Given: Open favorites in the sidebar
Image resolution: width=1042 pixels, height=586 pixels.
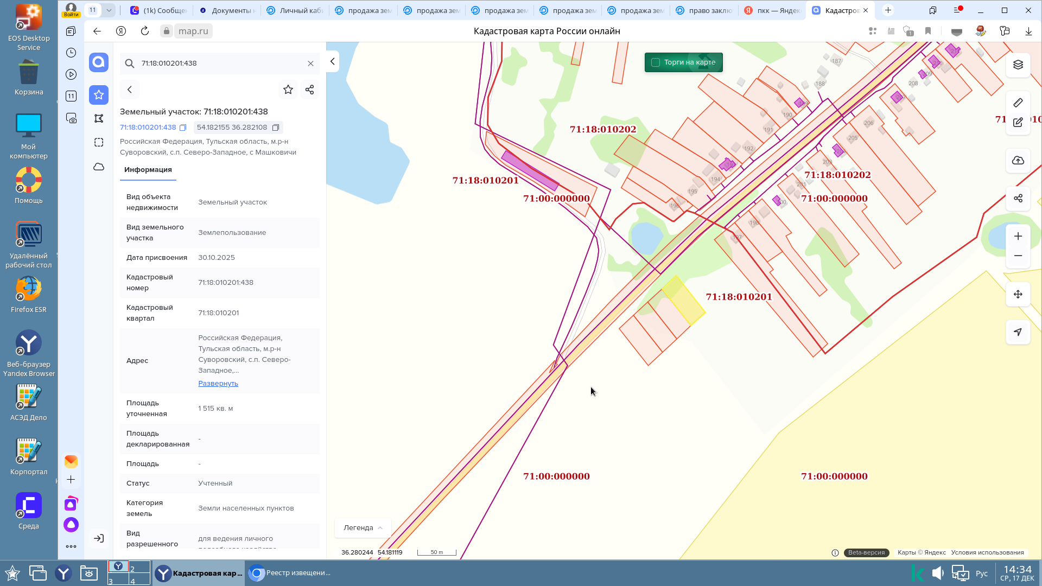Looking at the screenshot, I should [x=99, y=95].
